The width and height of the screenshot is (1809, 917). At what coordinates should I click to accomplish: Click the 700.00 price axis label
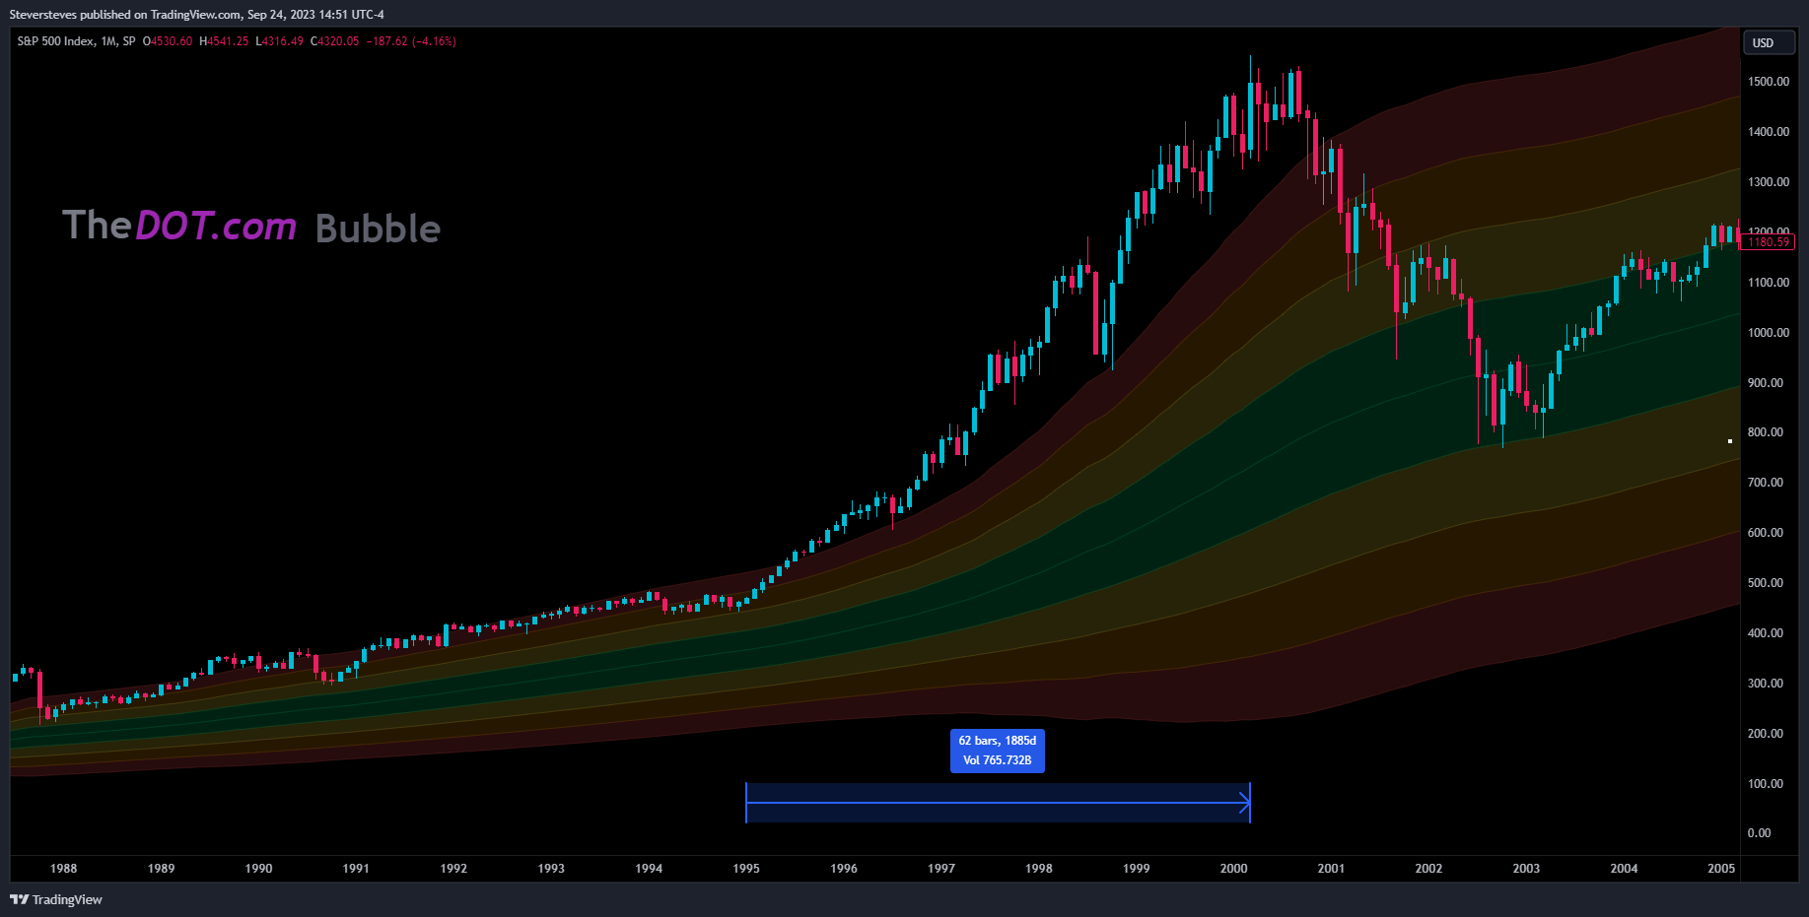[x=1766, y=483]
